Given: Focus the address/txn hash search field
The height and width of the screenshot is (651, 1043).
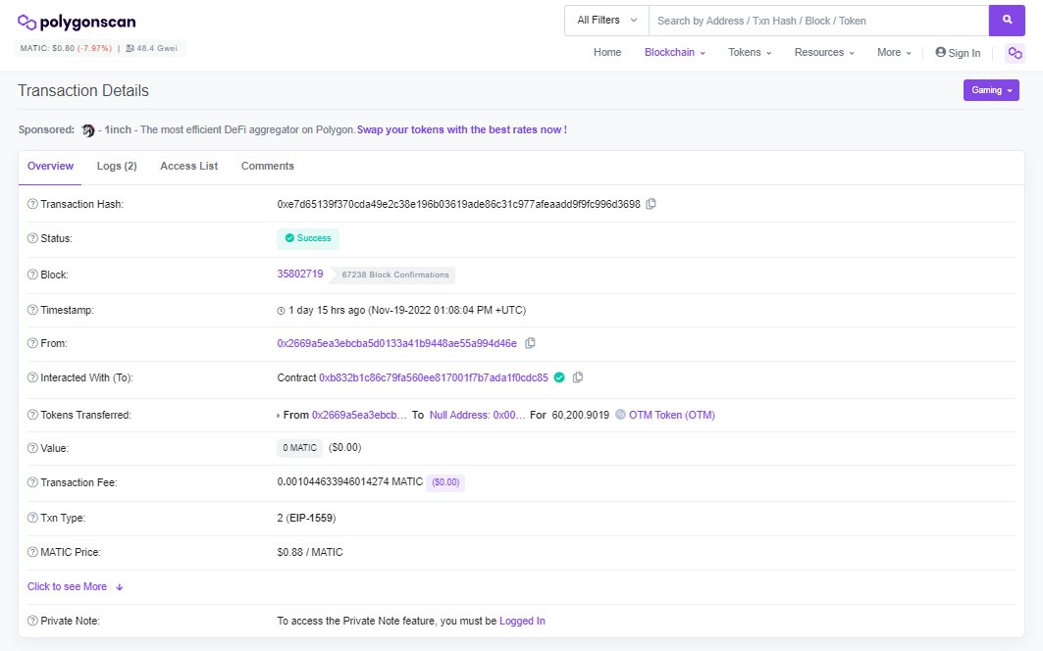Looking at the screenshot, I should (x=819, y=21).
